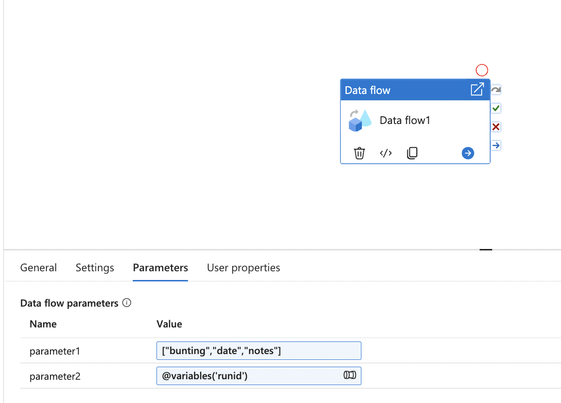This screenshot has width=561, height=403.
Task: View the User properties tab
Action: click(x=243, y=267)
